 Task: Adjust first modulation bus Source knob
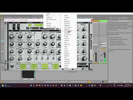(21, 36)
